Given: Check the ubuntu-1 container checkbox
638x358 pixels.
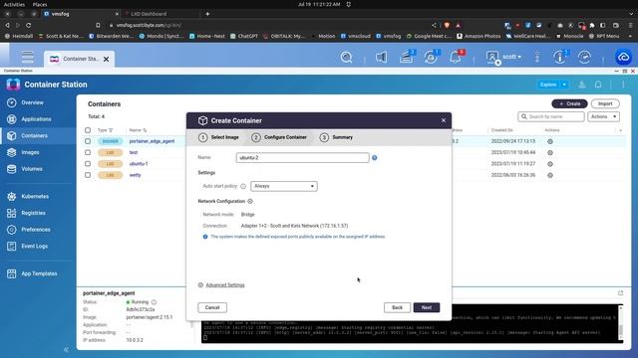Looking at the screenshot, I should click(x=88, y=164).
